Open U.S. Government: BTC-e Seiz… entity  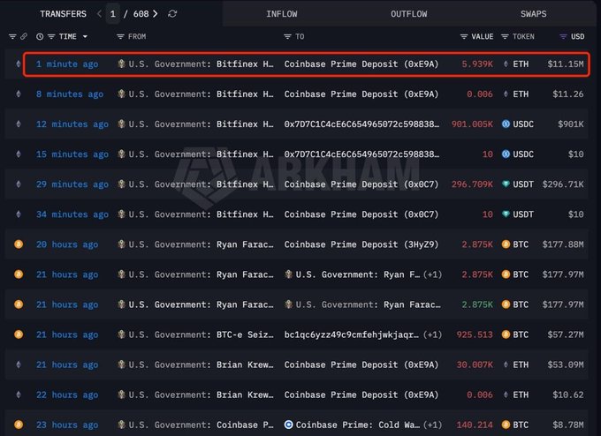[201, 335]
